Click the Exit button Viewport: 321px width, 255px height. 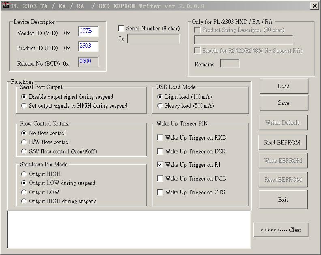(x=283, y=200)
